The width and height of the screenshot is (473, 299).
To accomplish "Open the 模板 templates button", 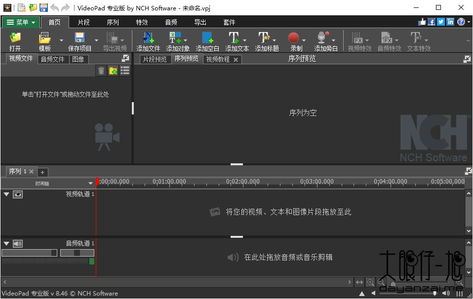I will tap(44, 41).
